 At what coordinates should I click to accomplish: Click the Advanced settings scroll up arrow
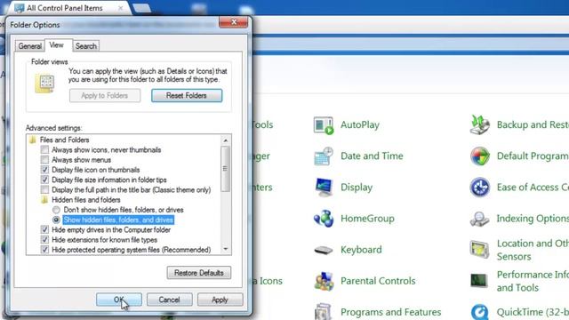226,140
